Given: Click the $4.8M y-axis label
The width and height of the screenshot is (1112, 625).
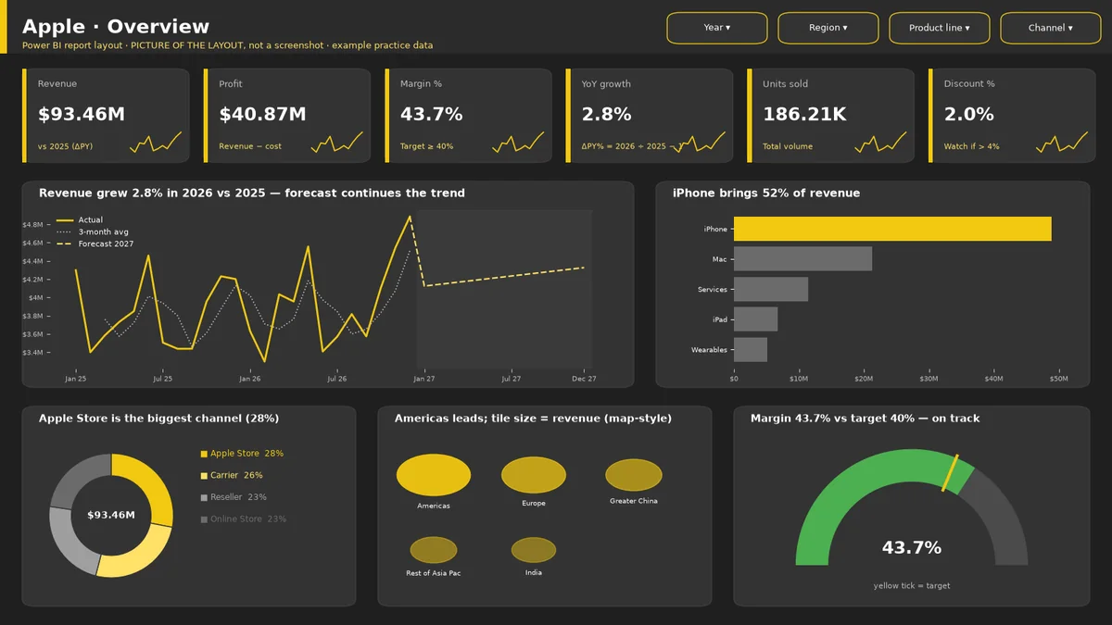Looking at the screenshot, I should coord(32,225).
